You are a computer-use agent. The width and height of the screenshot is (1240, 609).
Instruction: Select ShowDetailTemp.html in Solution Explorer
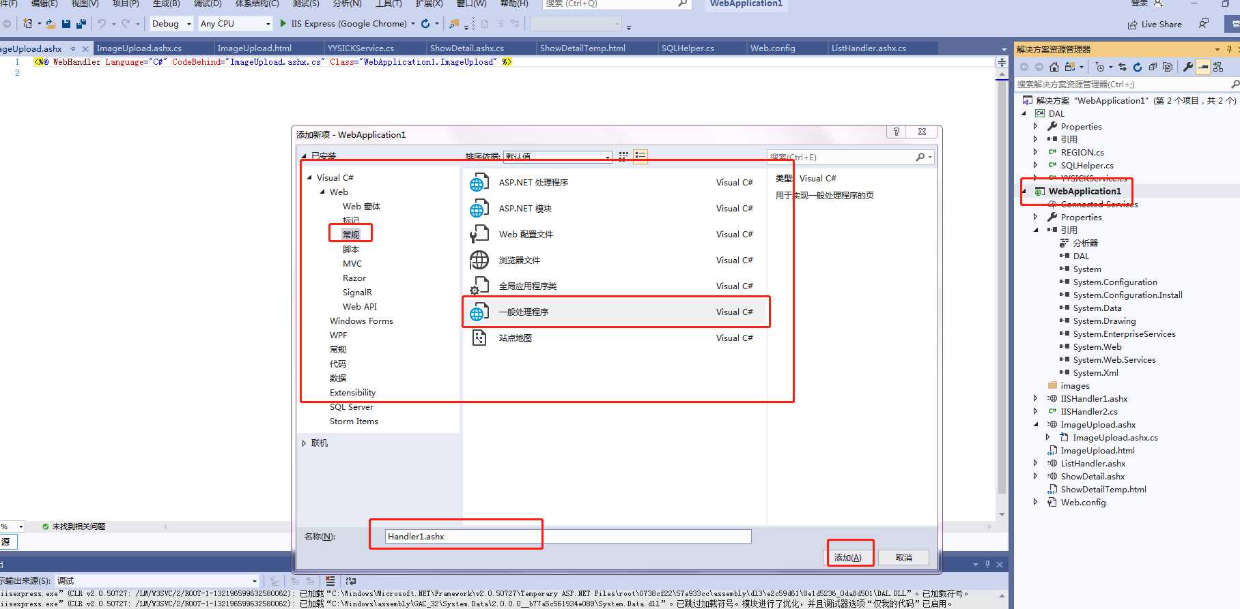point(1103,490)
